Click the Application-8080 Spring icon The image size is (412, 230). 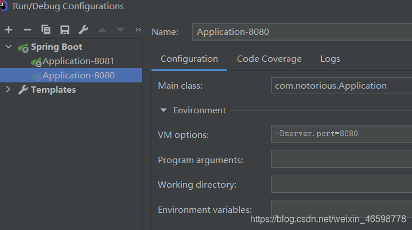tap(36, 77)
